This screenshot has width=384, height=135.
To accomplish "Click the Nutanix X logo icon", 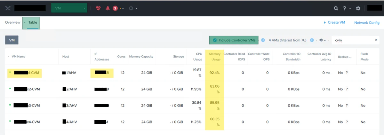I will coord(8,8).
